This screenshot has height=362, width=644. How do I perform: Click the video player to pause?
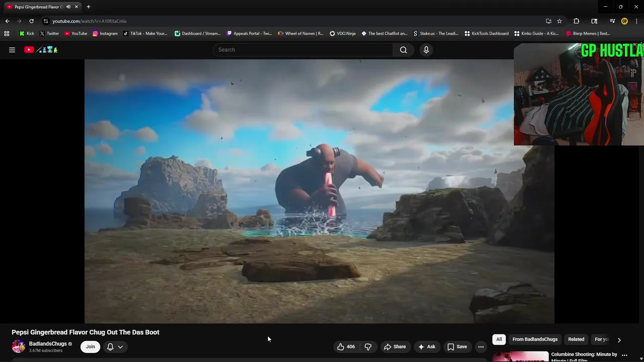pos(319,191)
